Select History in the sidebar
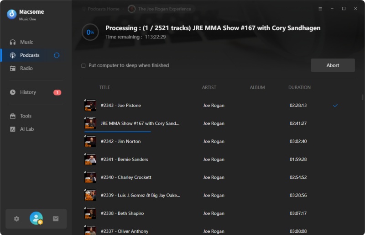The height and width of the screenshot is (235, 365). (28, 92)
